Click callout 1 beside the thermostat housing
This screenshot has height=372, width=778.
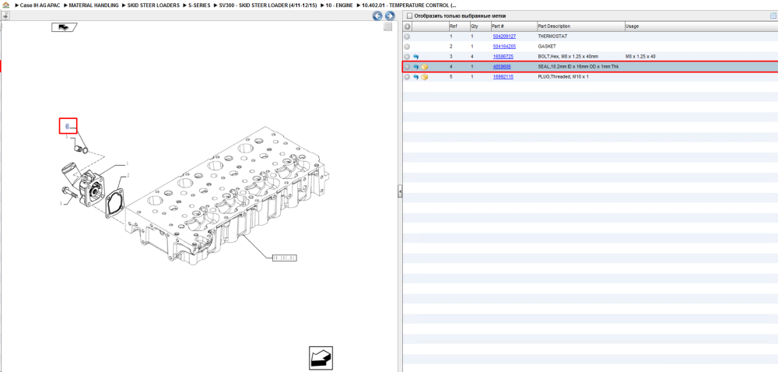tap(127, 163)
